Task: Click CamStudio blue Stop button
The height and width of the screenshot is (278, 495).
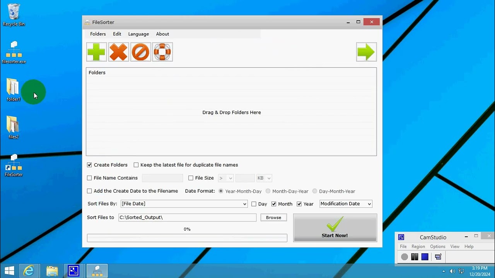Action: 425,257
